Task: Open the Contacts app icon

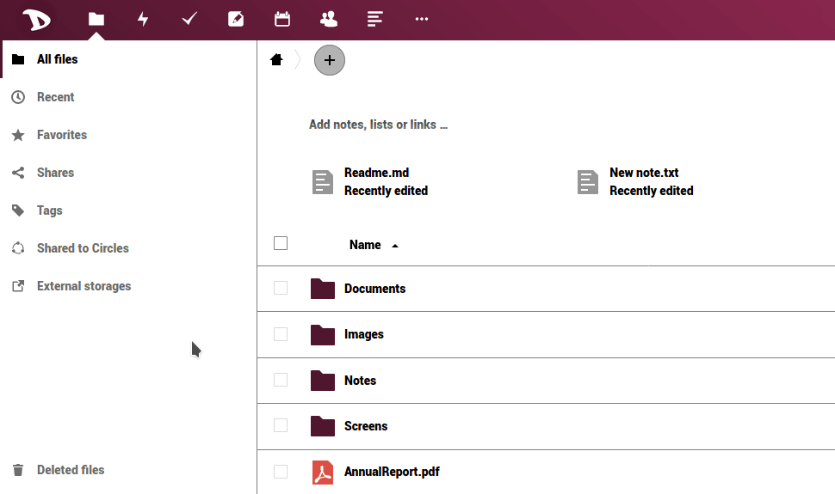Action: [328, 19]
